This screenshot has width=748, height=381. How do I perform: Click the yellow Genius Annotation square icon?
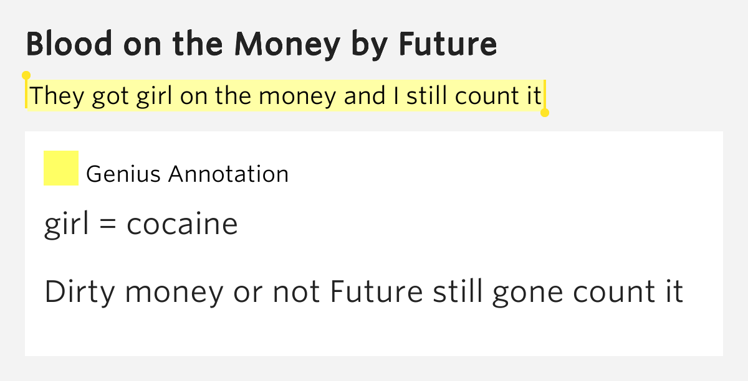(61, 168)
